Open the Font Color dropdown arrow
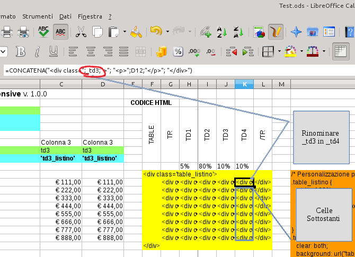The width and height of the screenshot is (355, 257). (x=324, y=51)
